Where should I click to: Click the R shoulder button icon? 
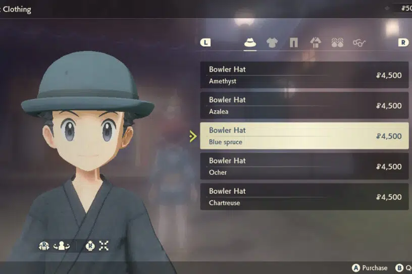tap(403, 42)
